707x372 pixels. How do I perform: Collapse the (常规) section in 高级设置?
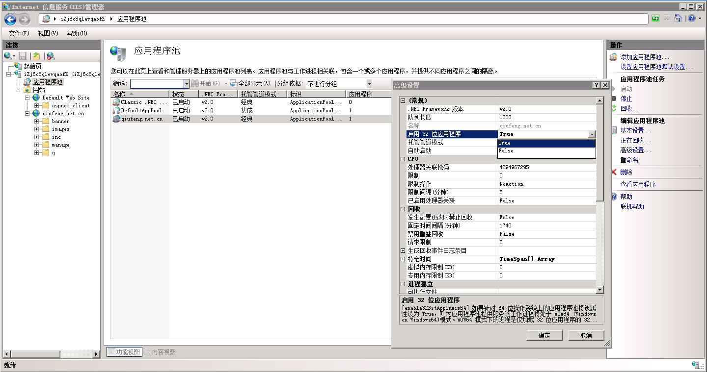tap(403, 100)
